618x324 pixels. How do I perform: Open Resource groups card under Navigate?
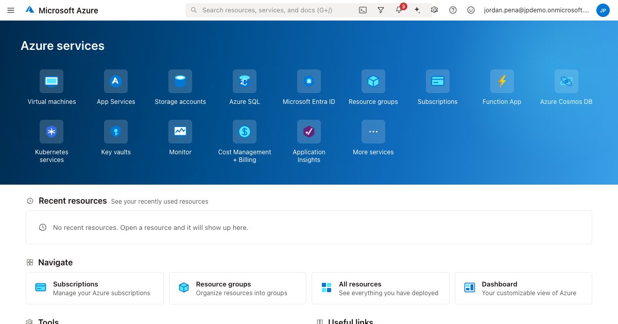237,289
